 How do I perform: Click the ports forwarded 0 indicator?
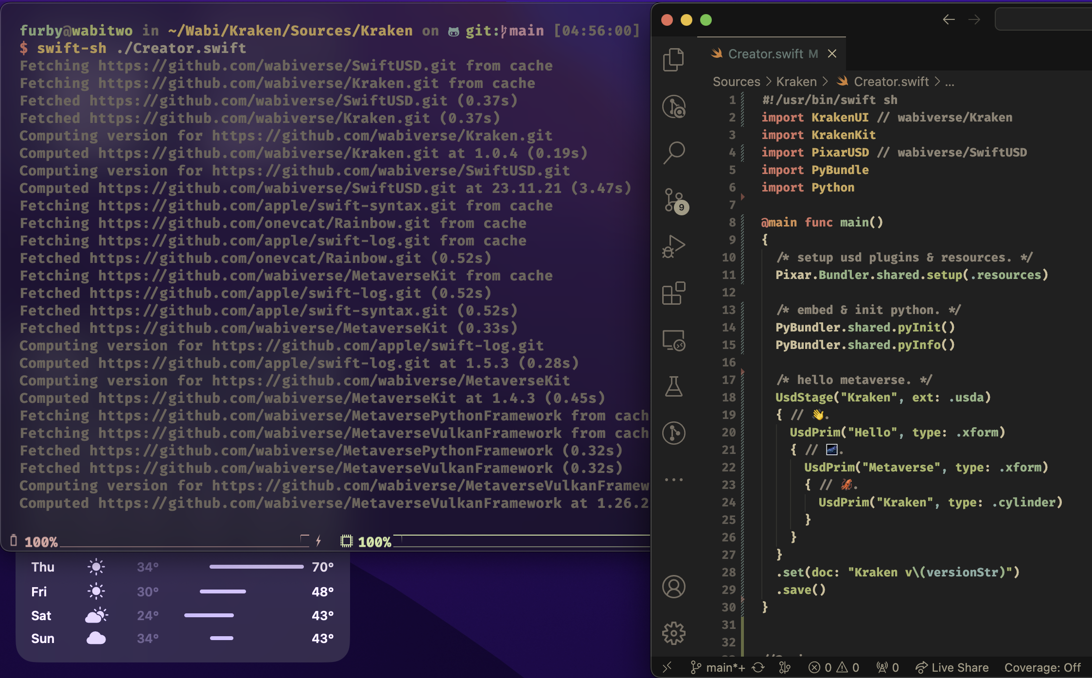point(888,667)
